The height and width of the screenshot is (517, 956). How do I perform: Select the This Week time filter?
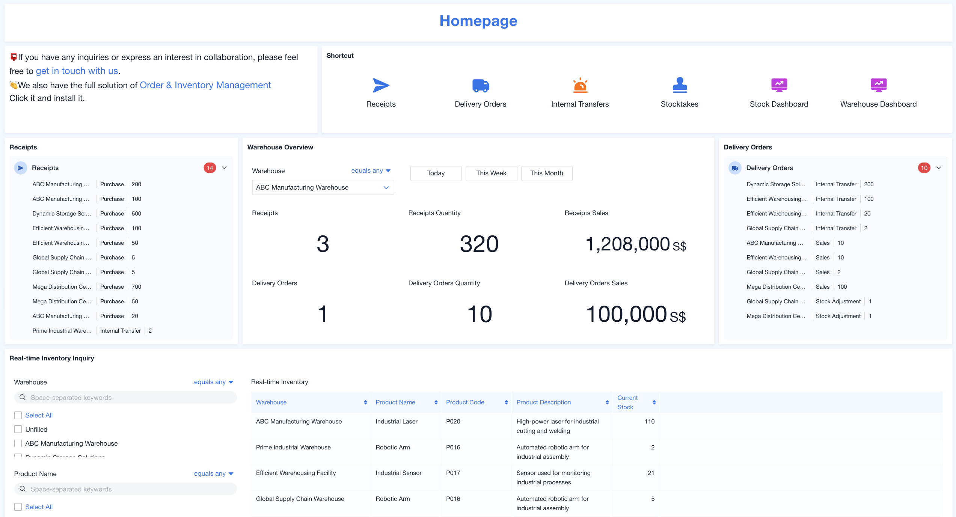491,173
